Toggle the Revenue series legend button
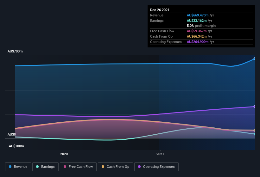260x177 pixels. pyautogui.click(x=18, y=167)
